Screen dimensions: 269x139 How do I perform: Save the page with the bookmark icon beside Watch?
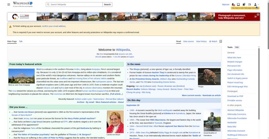tap(221, 41)
